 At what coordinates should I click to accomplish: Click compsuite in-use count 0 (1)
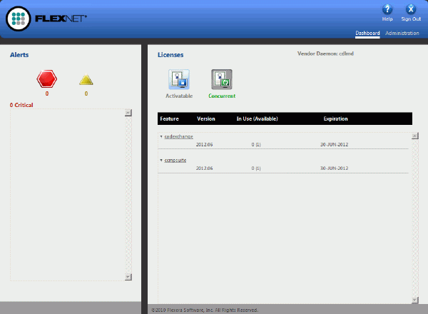tap(256, 168)
